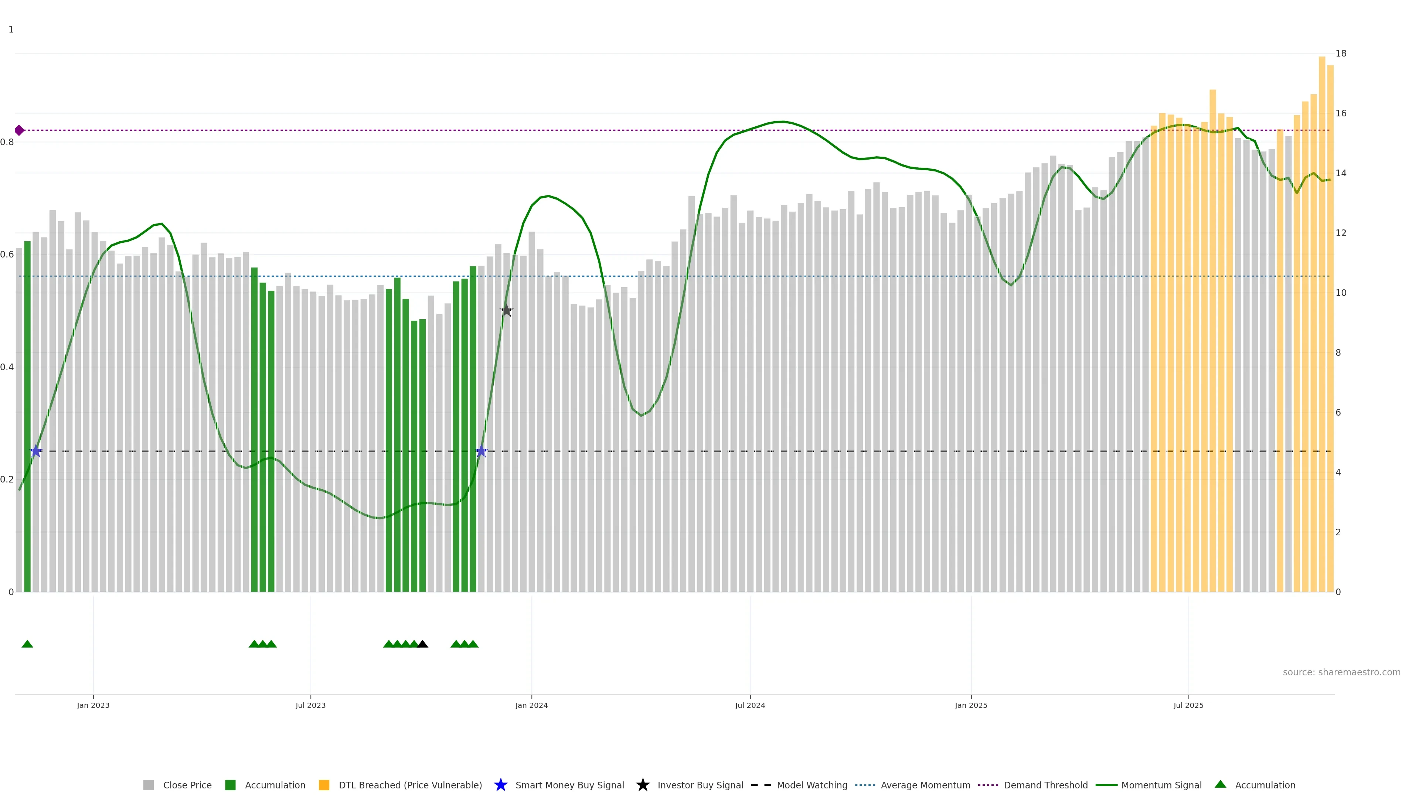Screen dimensions: 1419x798
Task: Toggle Momentum Signal legend entry
Action: (x=1161, y=785)
